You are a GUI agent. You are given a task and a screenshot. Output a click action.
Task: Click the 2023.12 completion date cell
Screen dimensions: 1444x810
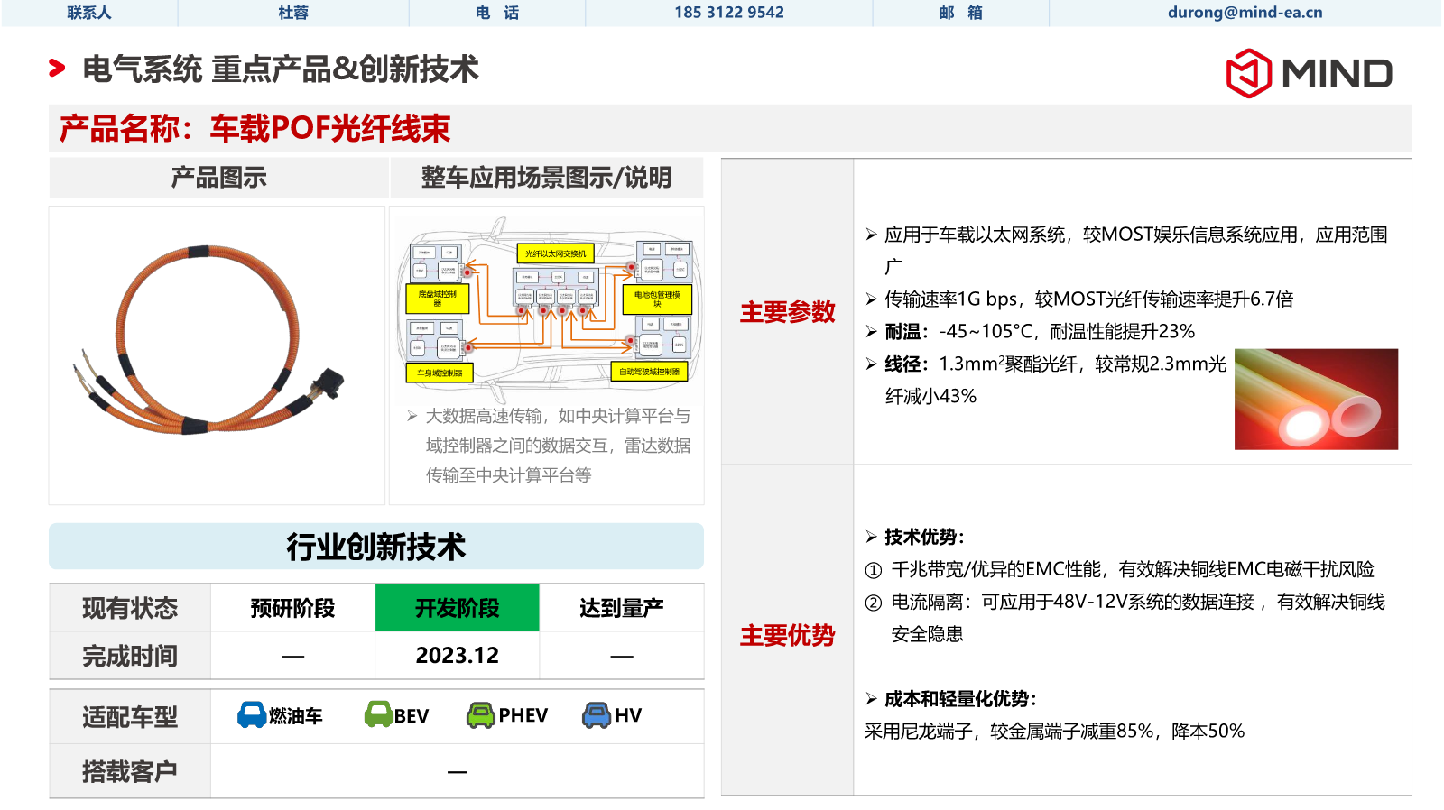tap(457, 656)
